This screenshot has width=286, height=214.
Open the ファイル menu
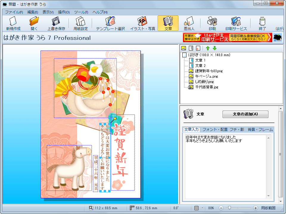pos(14,12)
